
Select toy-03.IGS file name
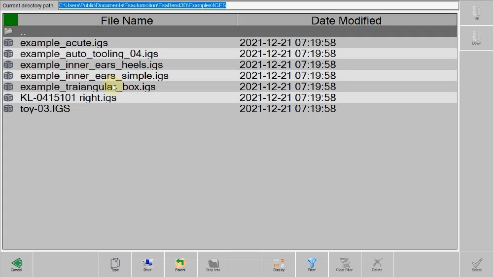click(x=45, y=109)
